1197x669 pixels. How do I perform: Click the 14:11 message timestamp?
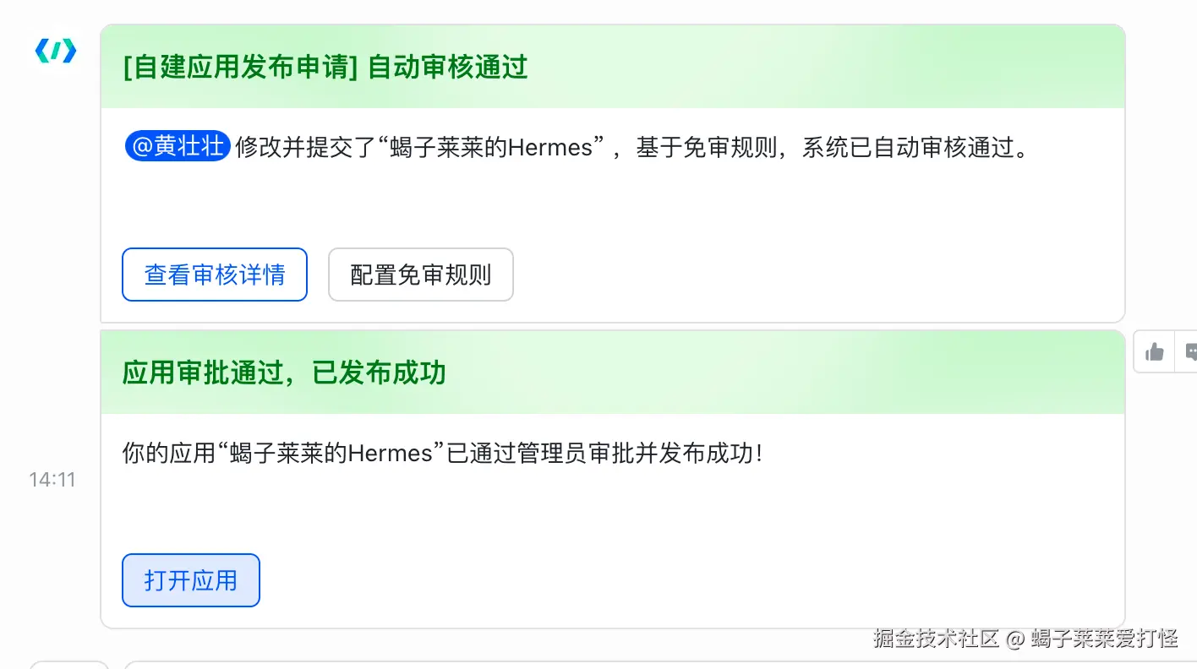click(x=52, y=480)
